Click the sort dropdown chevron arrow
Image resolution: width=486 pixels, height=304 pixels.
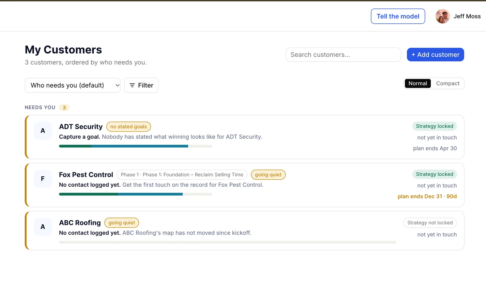[117, 85]
